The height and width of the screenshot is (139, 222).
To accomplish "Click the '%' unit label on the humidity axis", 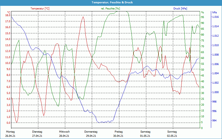I will [203, 13].
